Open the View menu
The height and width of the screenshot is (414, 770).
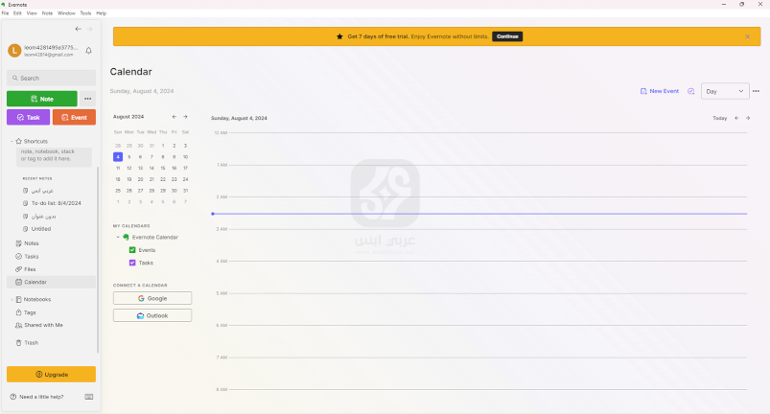[32, 13]
